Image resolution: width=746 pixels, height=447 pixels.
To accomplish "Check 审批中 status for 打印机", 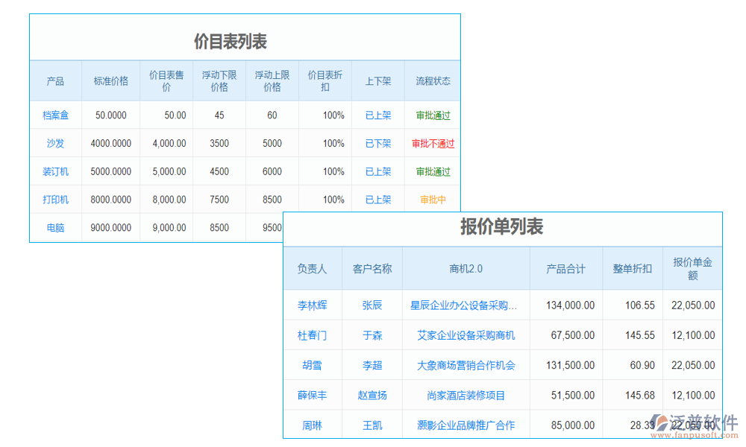I will click(432, 200).
